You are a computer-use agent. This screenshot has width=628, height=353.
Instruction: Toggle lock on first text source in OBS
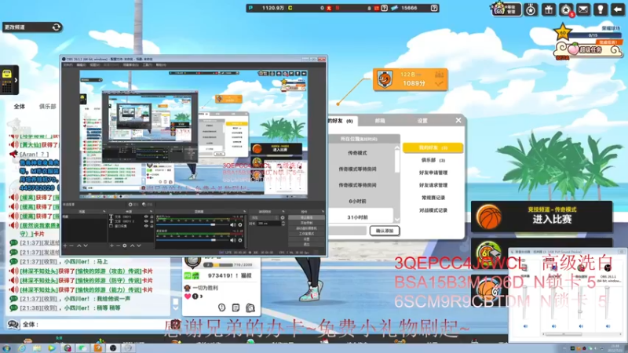pos(152,217)
